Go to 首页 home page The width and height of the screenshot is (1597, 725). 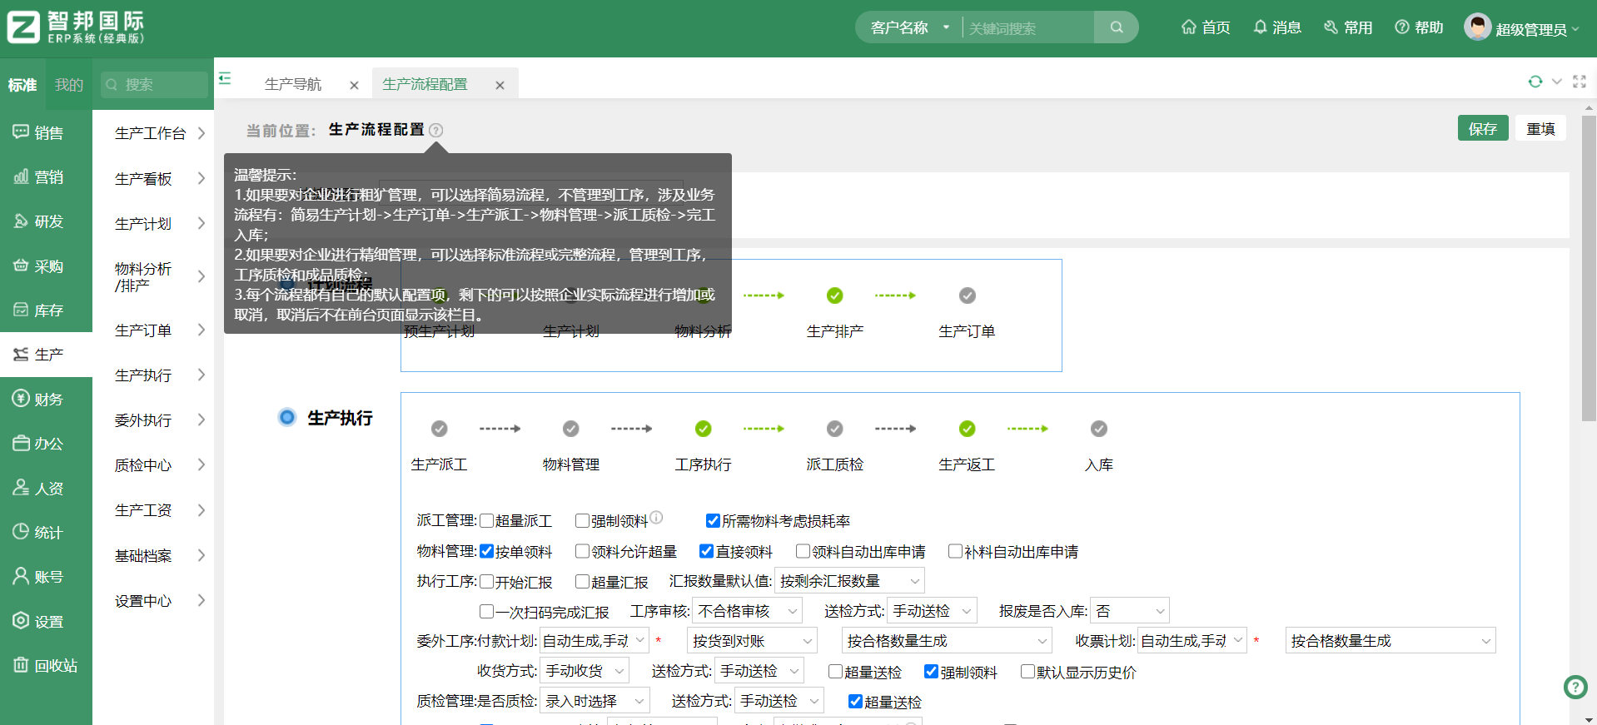(x=1206, y=27)
